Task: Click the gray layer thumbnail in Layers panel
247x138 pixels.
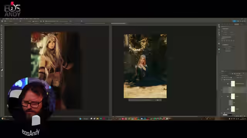Action: tap(231, 103)
